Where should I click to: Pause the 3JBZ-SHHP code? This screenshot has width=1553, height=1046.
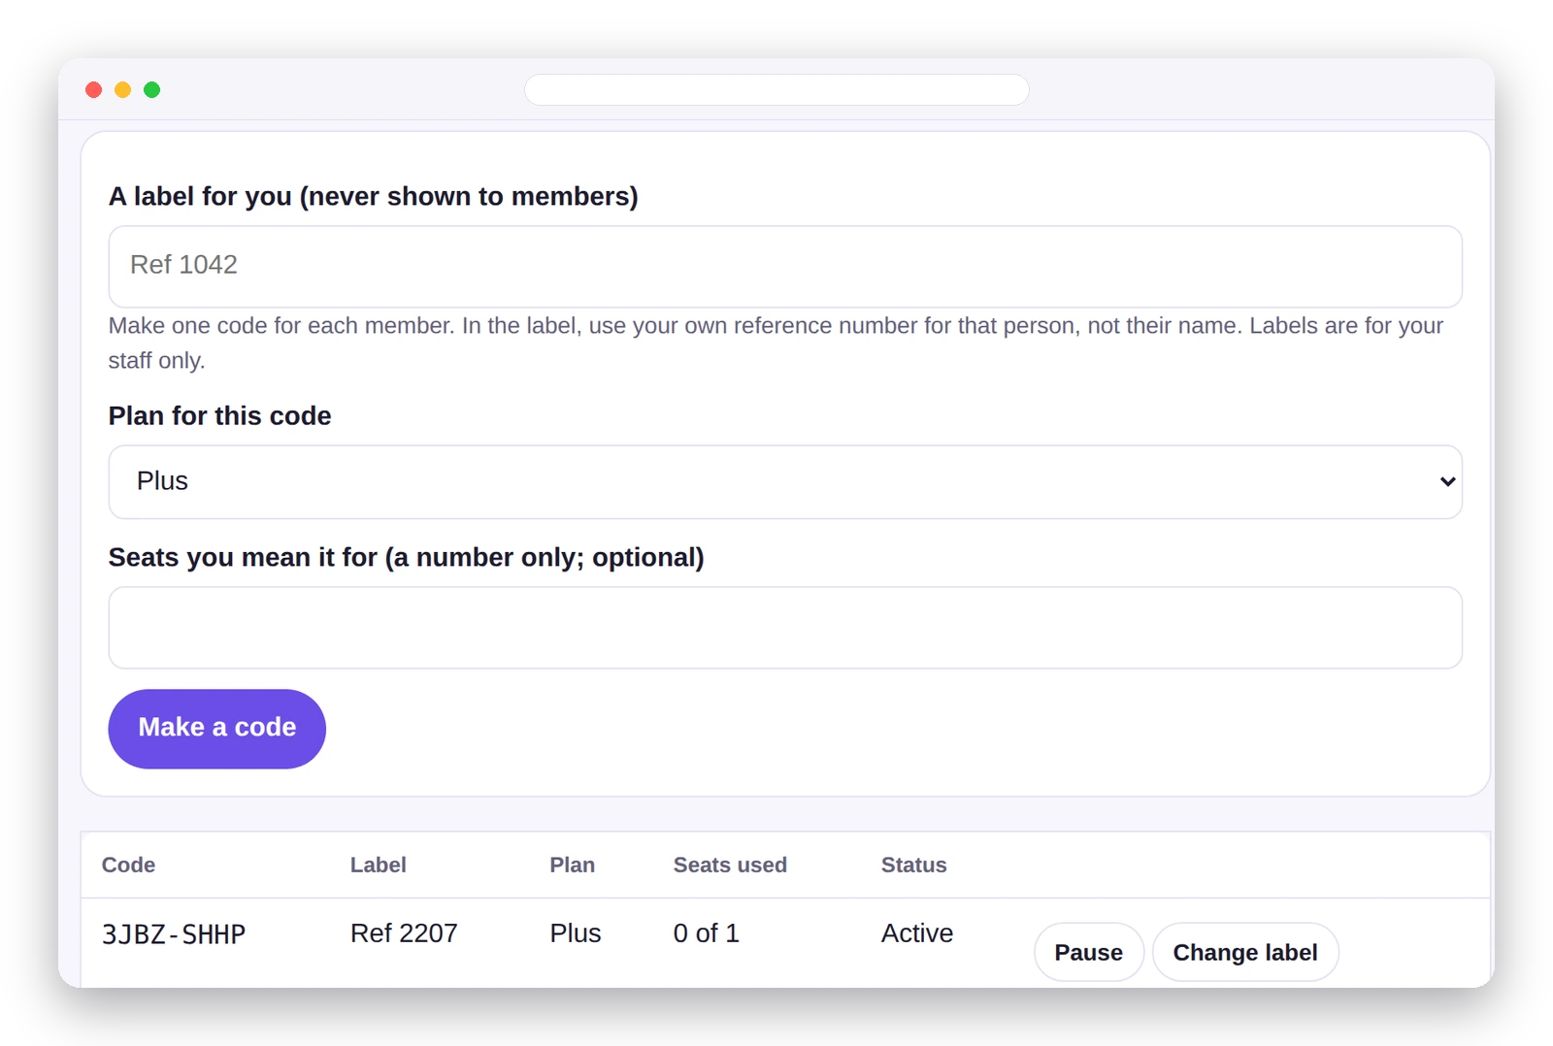point(1089,952)
